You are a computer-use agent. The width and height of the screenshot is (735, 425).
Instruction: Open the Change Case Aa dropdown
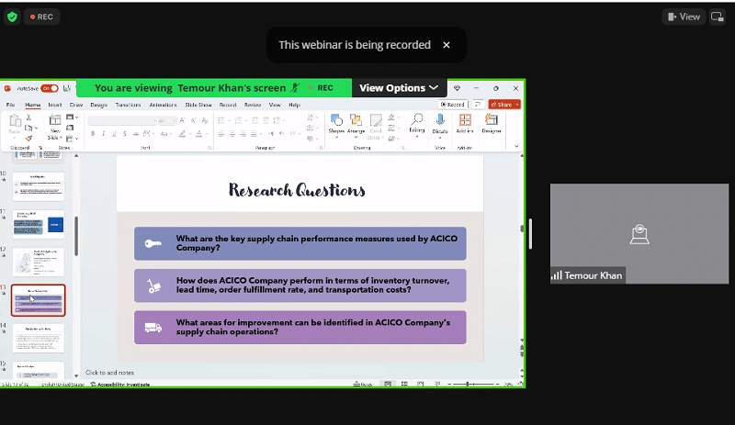[164, 134]
